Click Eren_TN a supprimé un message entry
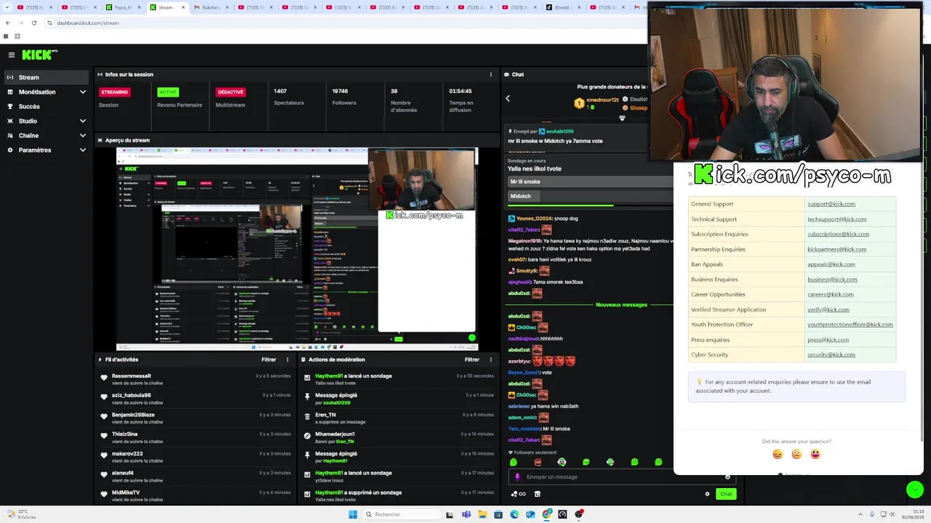931x523 pixels. [398, 418]
